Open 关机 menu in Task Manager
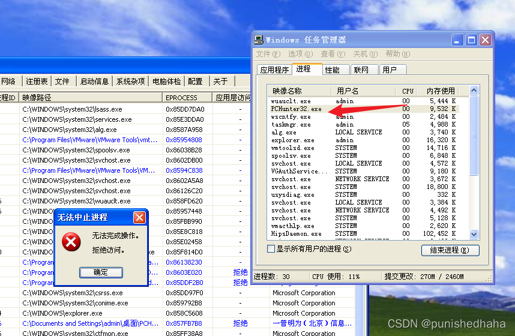 (365, 53)
